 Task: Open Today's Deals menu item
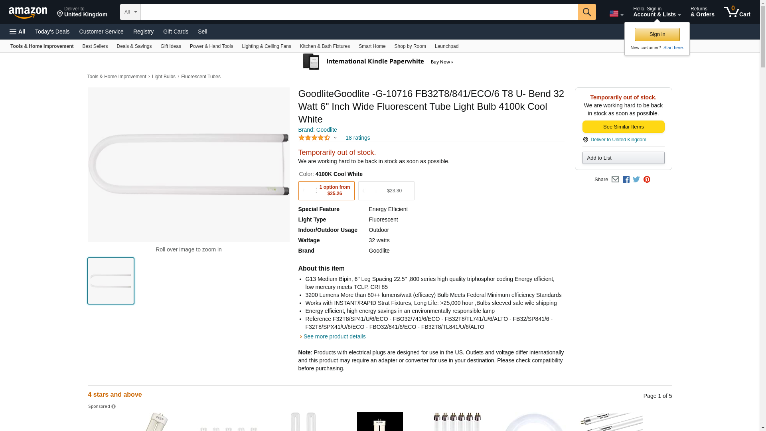pyautogui.click(x=52, y=32)
